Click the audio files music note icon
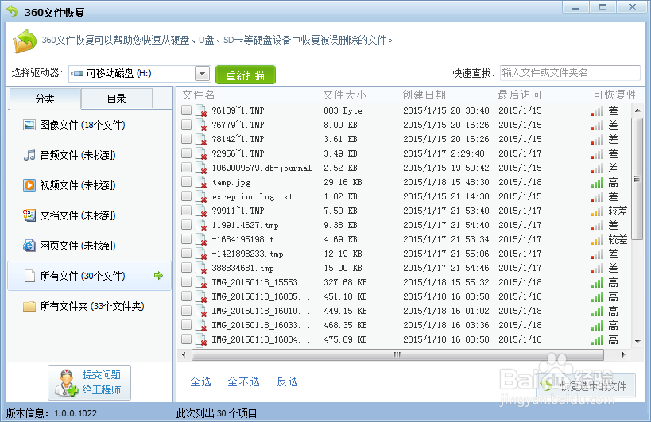 pos(29,155)
